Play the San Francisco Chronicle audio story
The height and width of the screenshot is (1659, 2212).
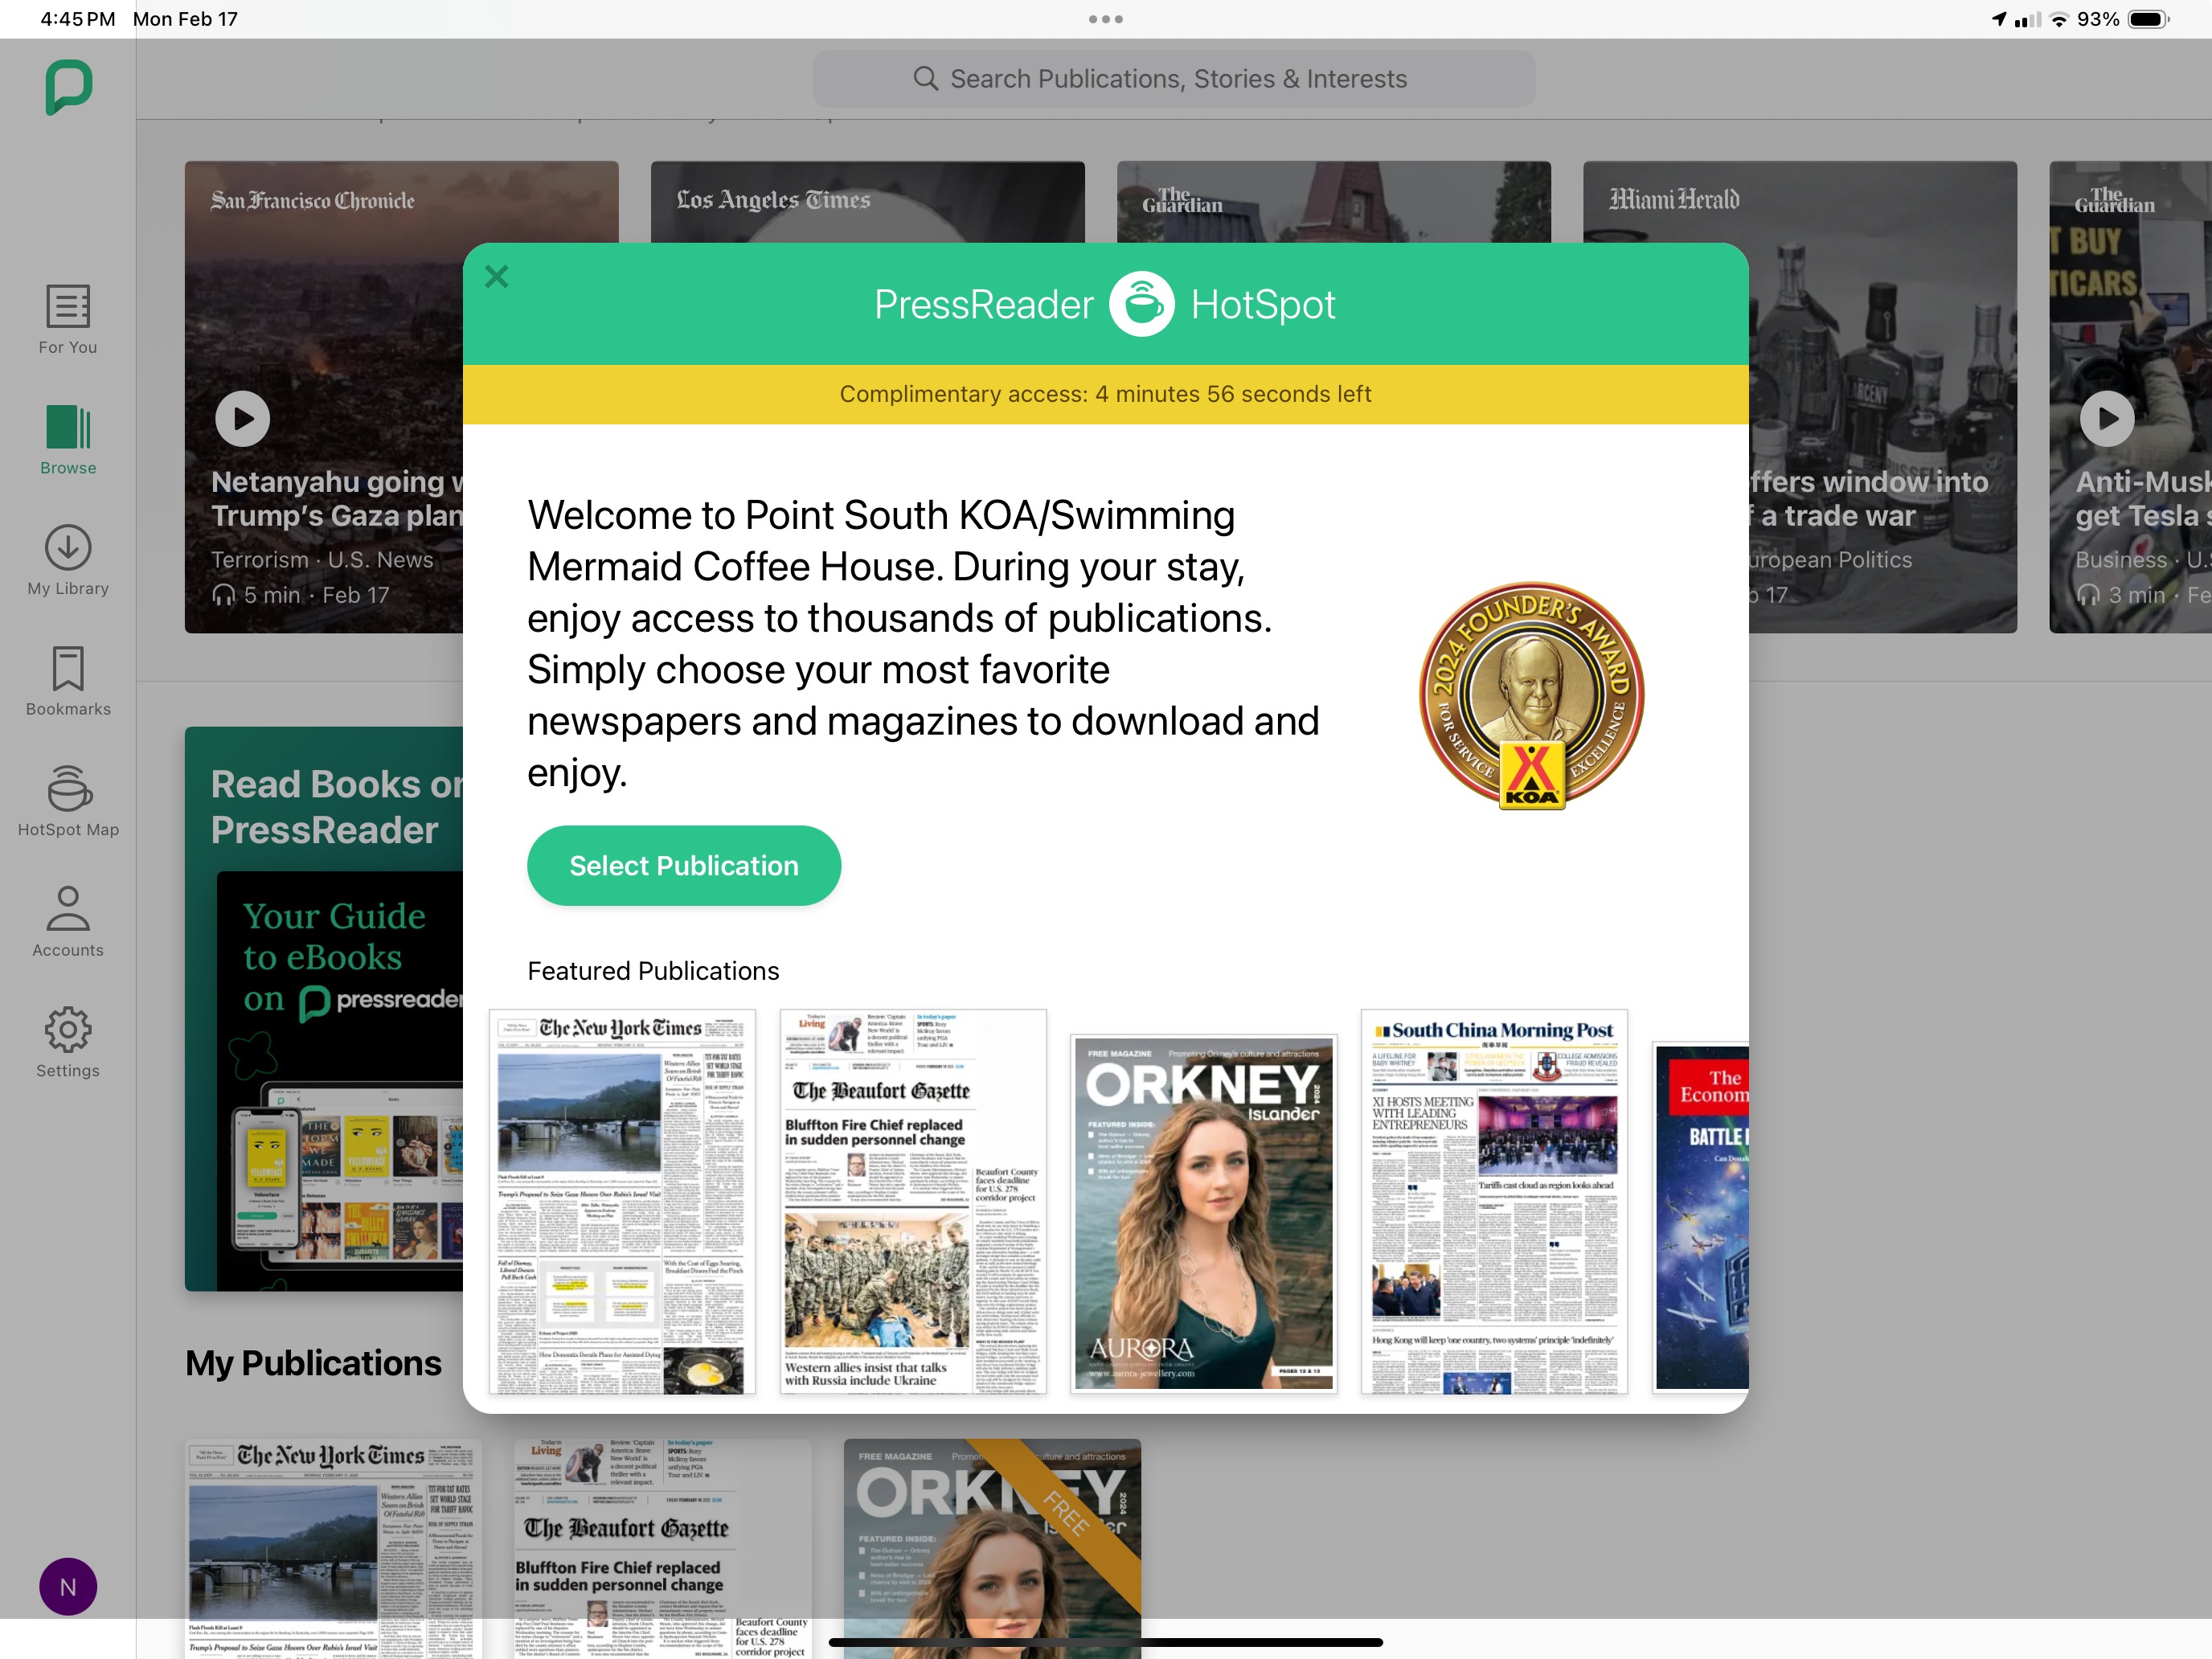click(x=243, y=419)
